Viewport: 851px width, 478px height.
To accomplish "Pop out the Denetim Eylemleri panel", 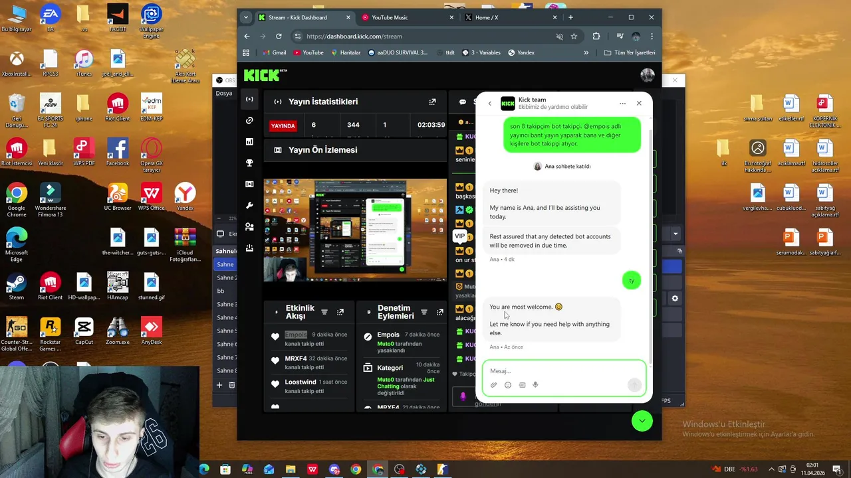I will tap(439, 312).
